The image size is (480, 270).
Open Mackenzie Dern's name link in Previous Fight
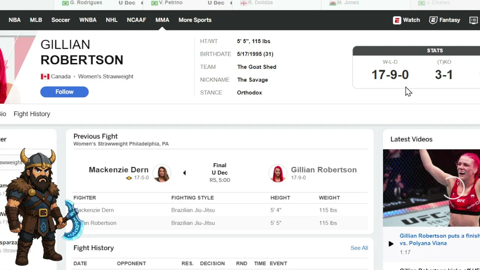click(118, 169)
